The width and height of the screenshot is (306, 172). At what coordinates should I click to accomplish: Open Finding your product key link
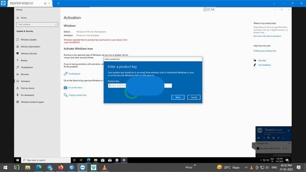(264, 51)
